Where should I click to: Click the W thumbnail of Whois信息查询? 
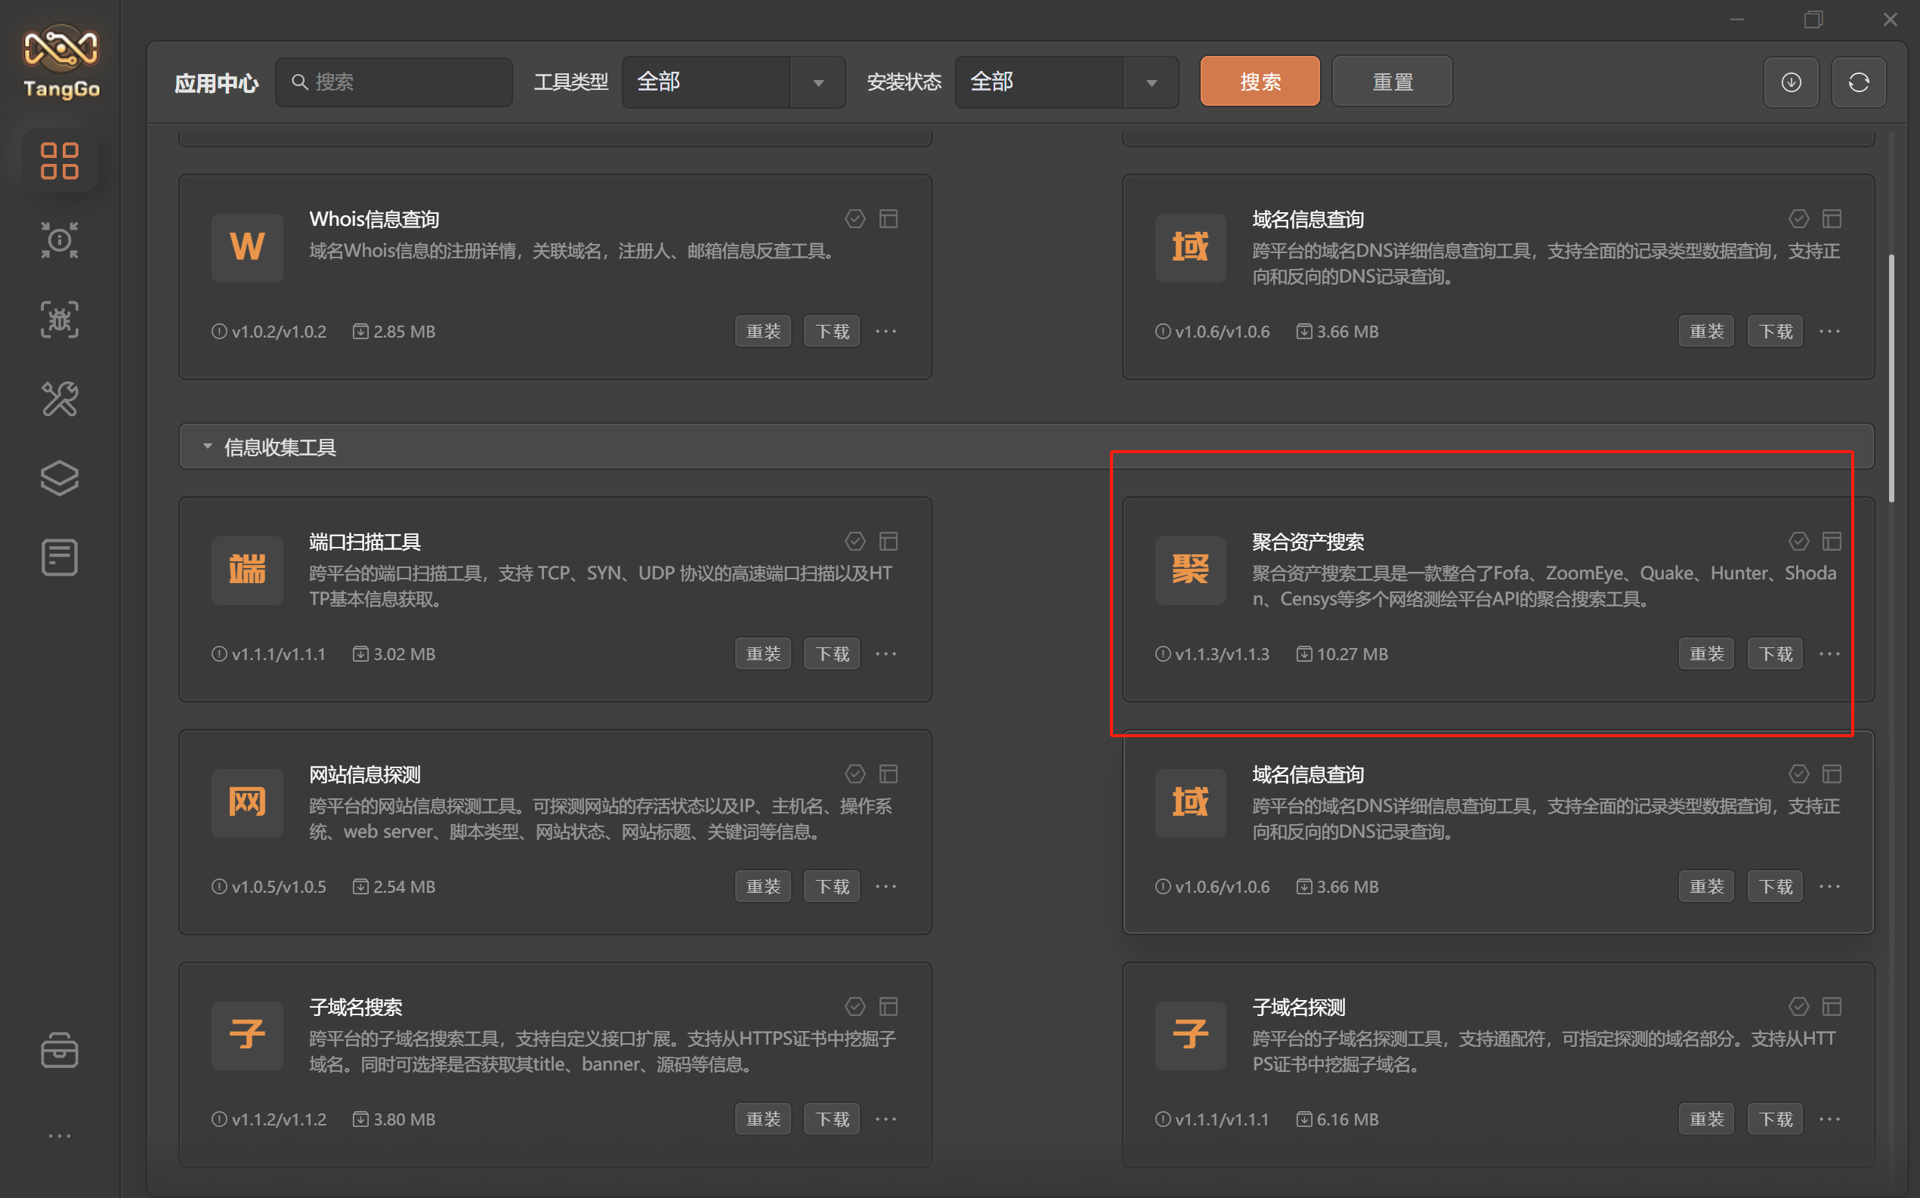click(247, 247)
